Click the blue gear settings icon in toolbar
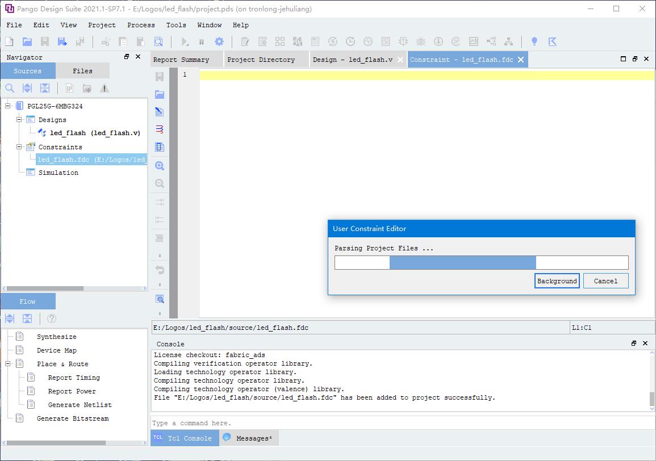The image size is (656, 461). [219, 41]
